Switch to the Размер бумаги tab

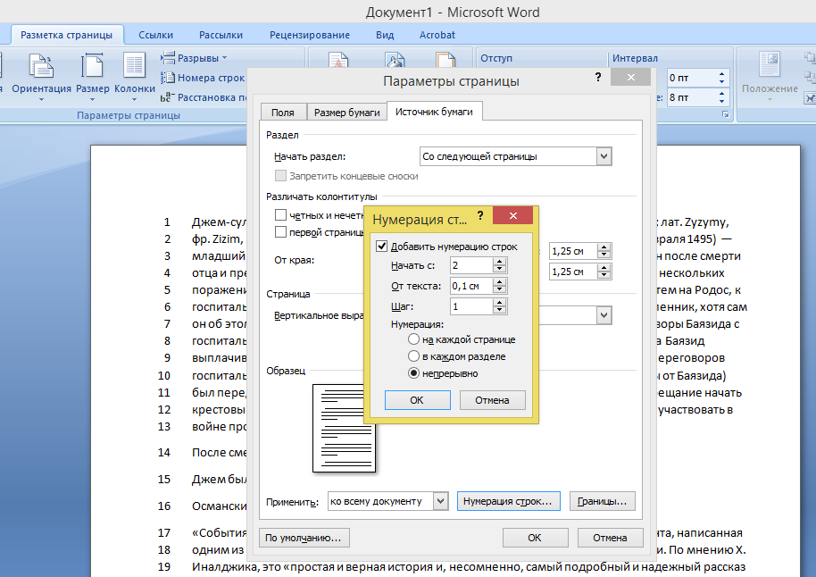point(347,112)
